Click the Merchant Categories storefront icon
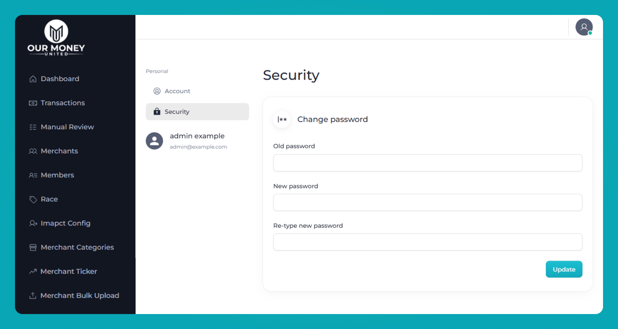The height and width of the screenshot is (329, 618). pos(33,247)
